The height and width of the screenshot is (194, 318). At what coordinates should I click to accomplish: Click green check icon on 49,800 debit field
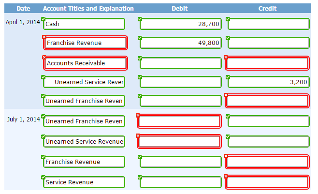(140, 38)
